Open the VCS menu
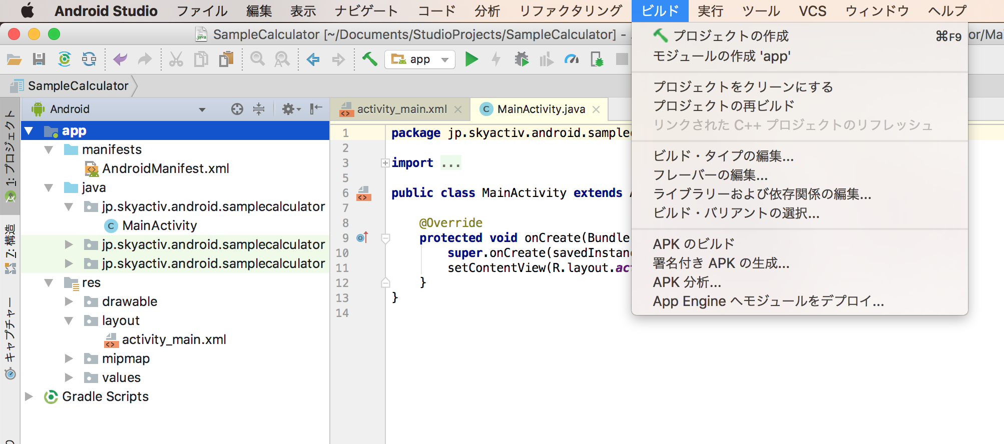 (812, 11)
